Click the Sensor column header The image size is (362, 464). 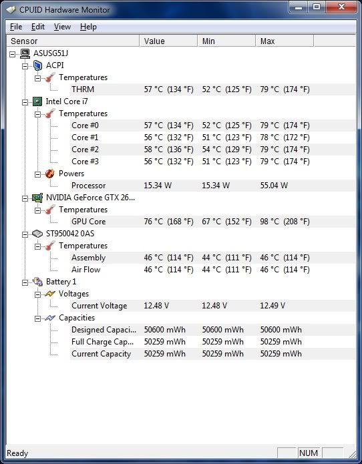(x=73, y=41)
